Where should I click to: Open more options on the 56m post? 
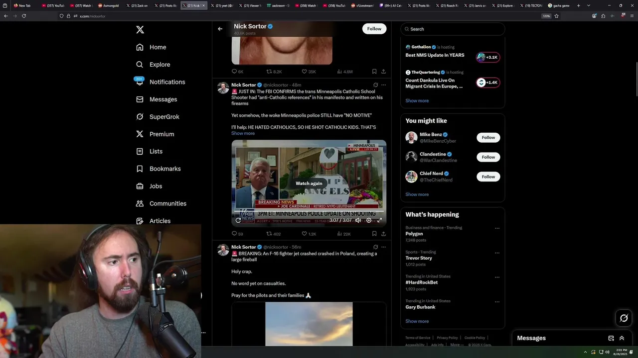click(383, 247)
